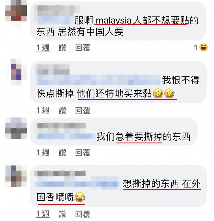
Task: Like the second comment with rolling-laugh emojis
Action: (62, 110)
